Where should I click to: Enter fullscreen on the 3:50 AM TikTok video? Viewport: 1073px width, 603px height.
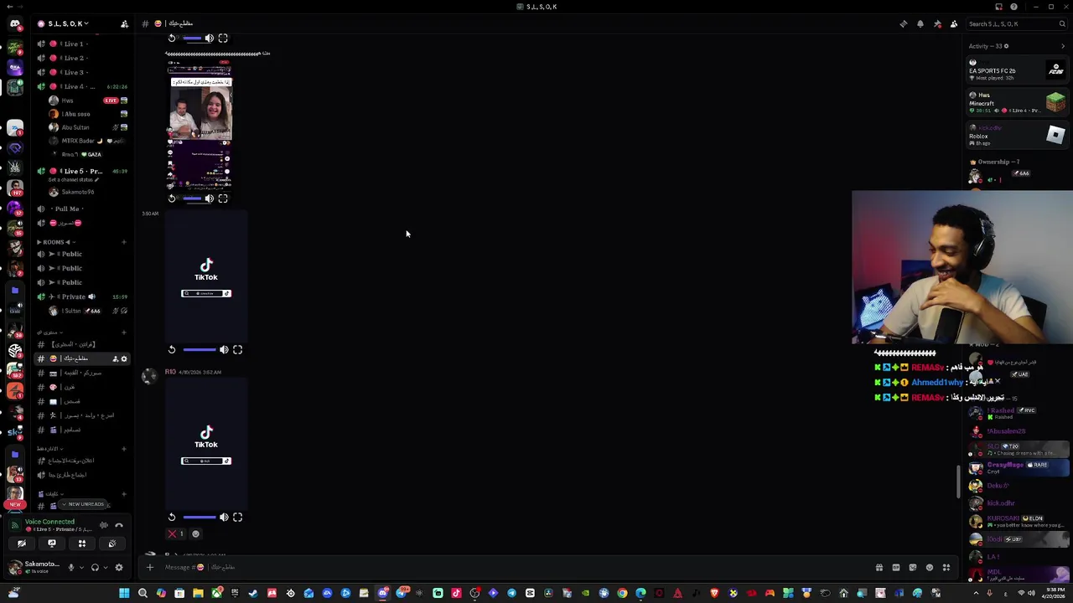click(237, 349)
